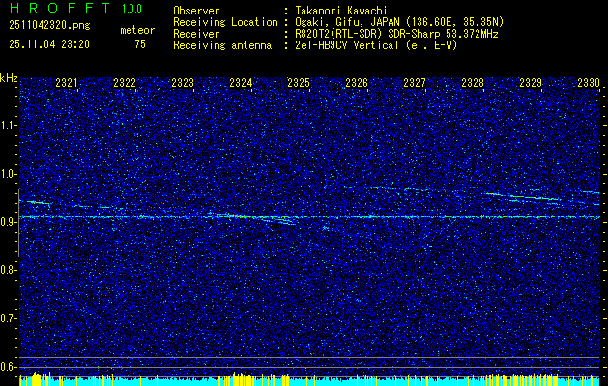Image resolution: width=608 pixels, height=386 pixels.
Task: Click the Receiving Location label
Action: tap(225, 22)
